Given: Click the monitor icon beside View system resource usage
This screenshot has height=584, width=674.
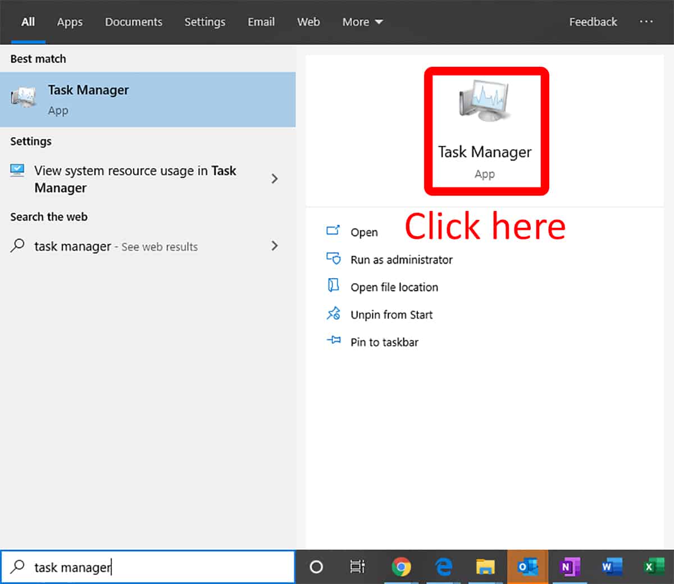Looking at the screenshot, I should 17,170.
